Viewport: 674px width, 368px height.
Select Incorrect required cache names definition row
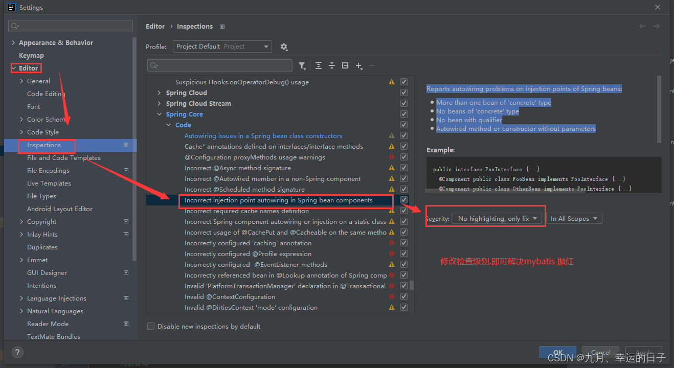(x=246, y=211)
